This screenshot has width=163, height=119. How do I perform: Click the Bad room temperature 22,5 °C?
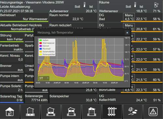click(141, 19)
